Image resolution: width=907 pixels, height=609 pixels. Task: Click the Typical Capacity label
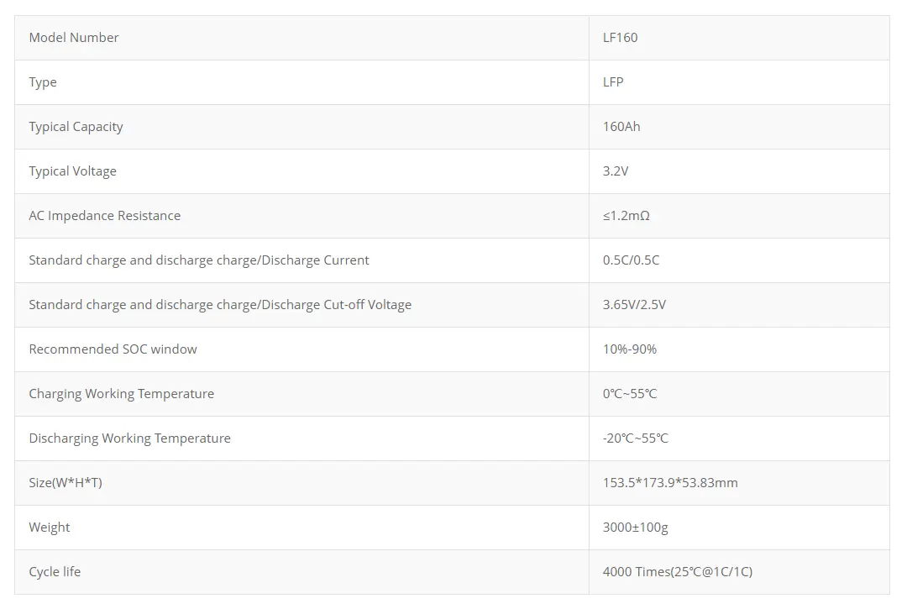(x=76, y=127)
